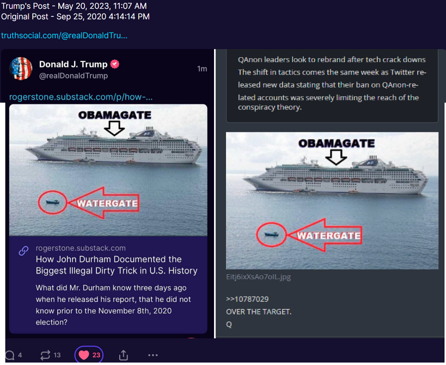Click the reply comment bubble icon
The height and width of the screenshot is (365, 446).
[10, 355]
